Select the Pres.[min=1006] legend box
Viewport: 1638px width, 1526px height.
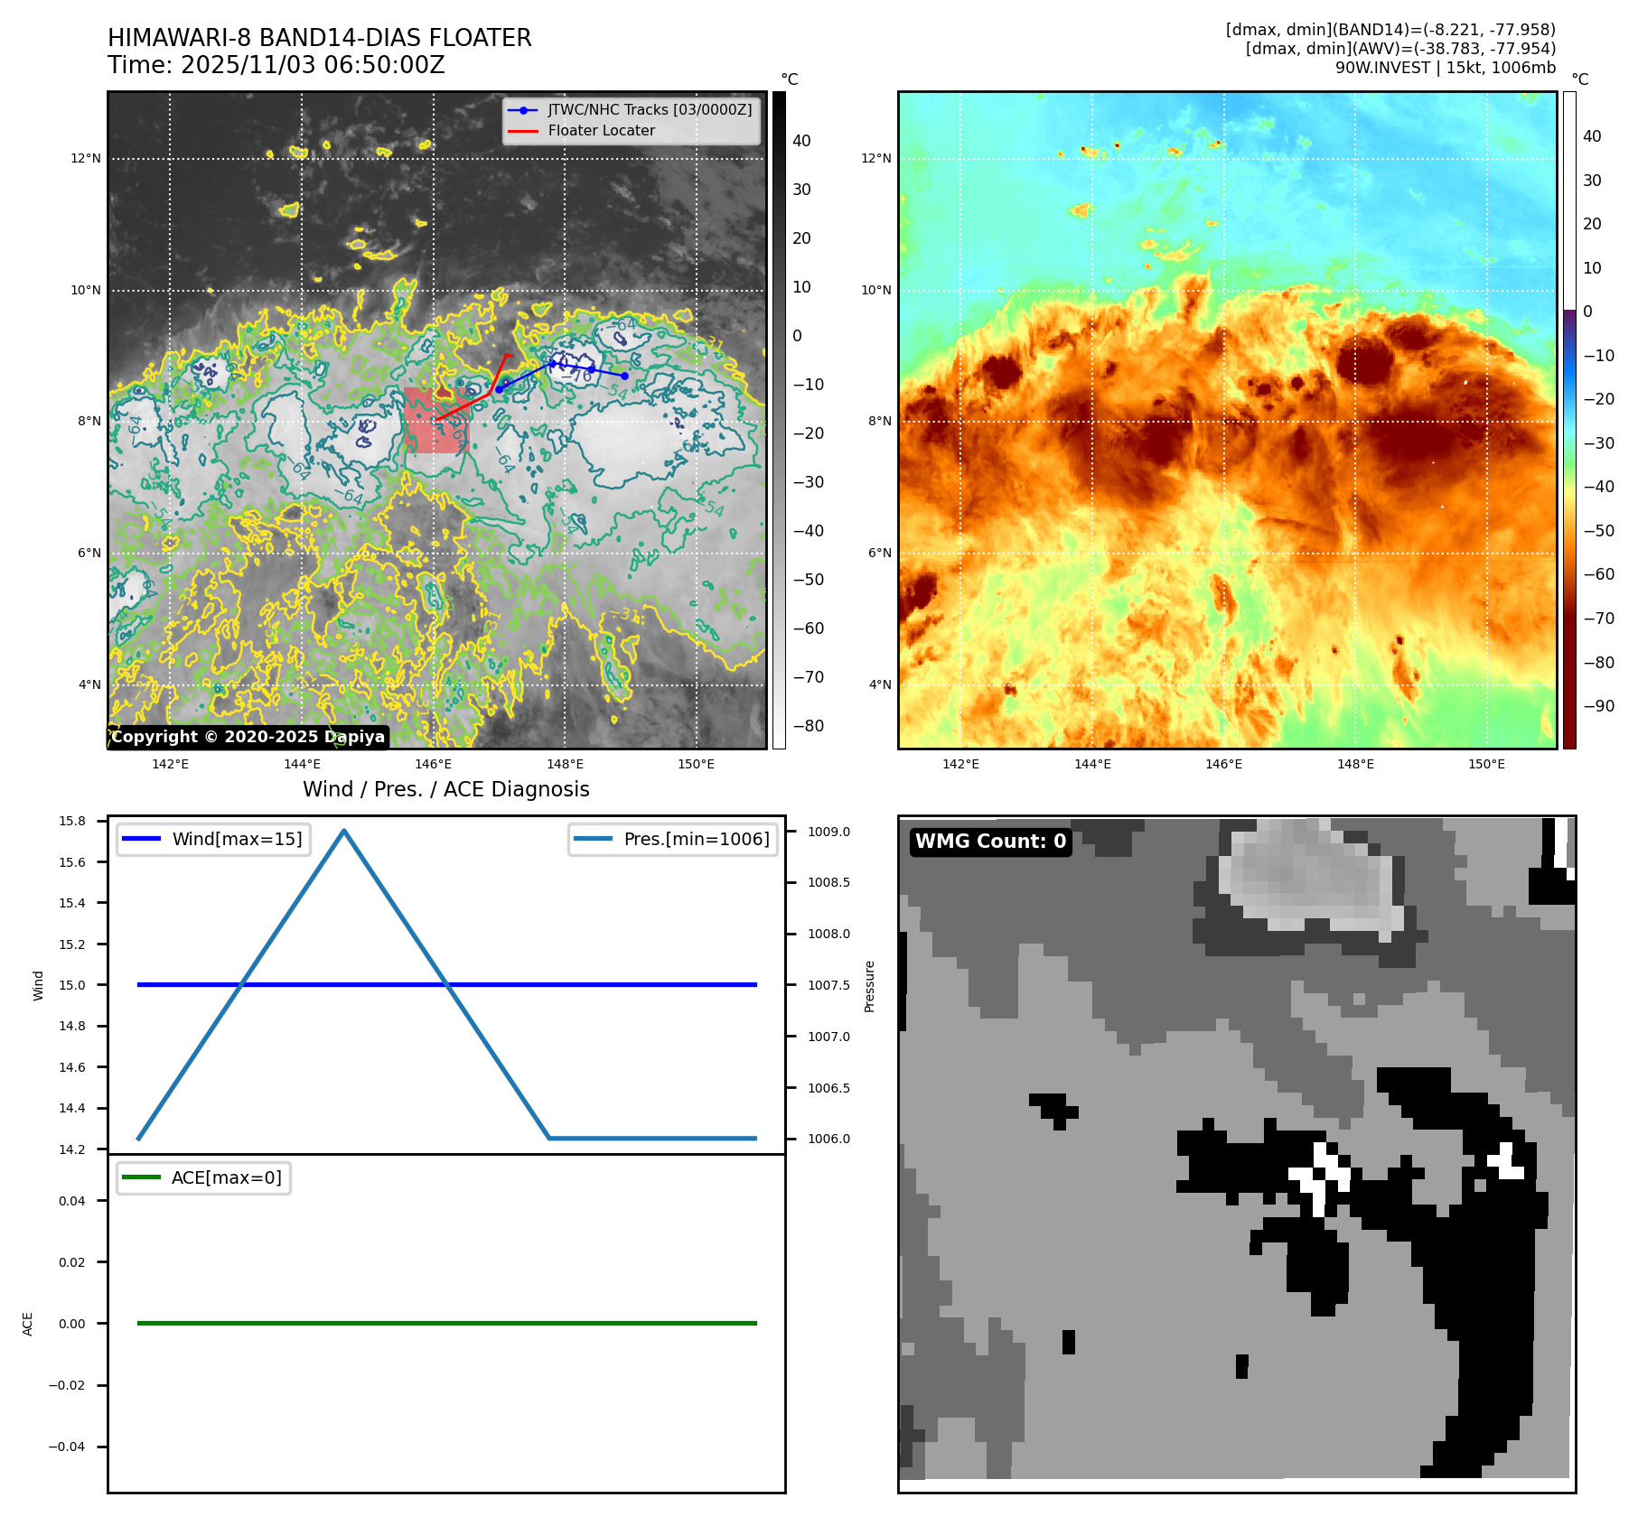pos(673,839)
